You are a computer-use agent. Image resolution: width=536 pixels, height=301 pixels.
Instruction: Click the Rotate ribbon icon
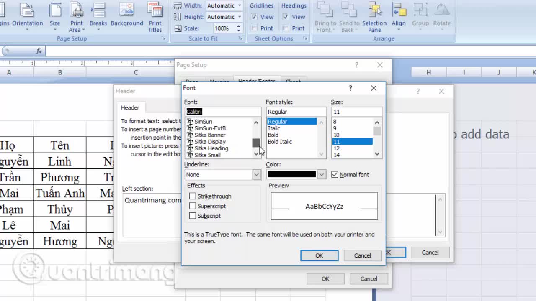tap(442, 17)
